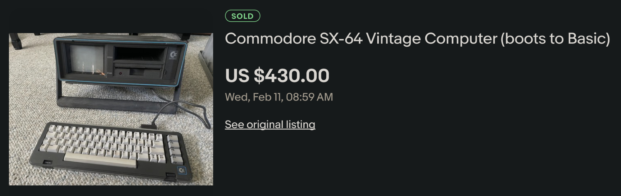Open the "See original listing" link

coord(270,125)
